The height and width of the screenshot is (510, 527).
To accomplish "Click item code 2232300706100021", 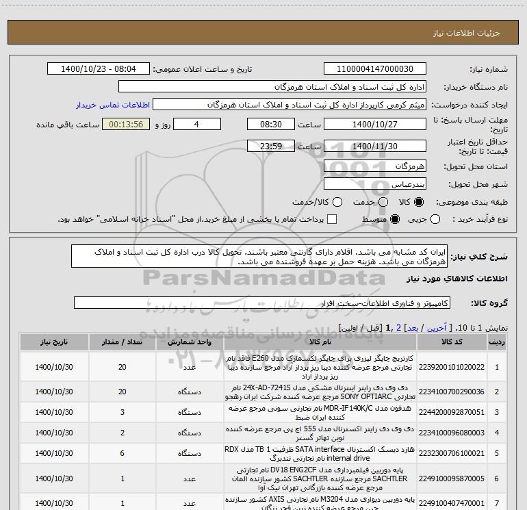I will point(452,453).
